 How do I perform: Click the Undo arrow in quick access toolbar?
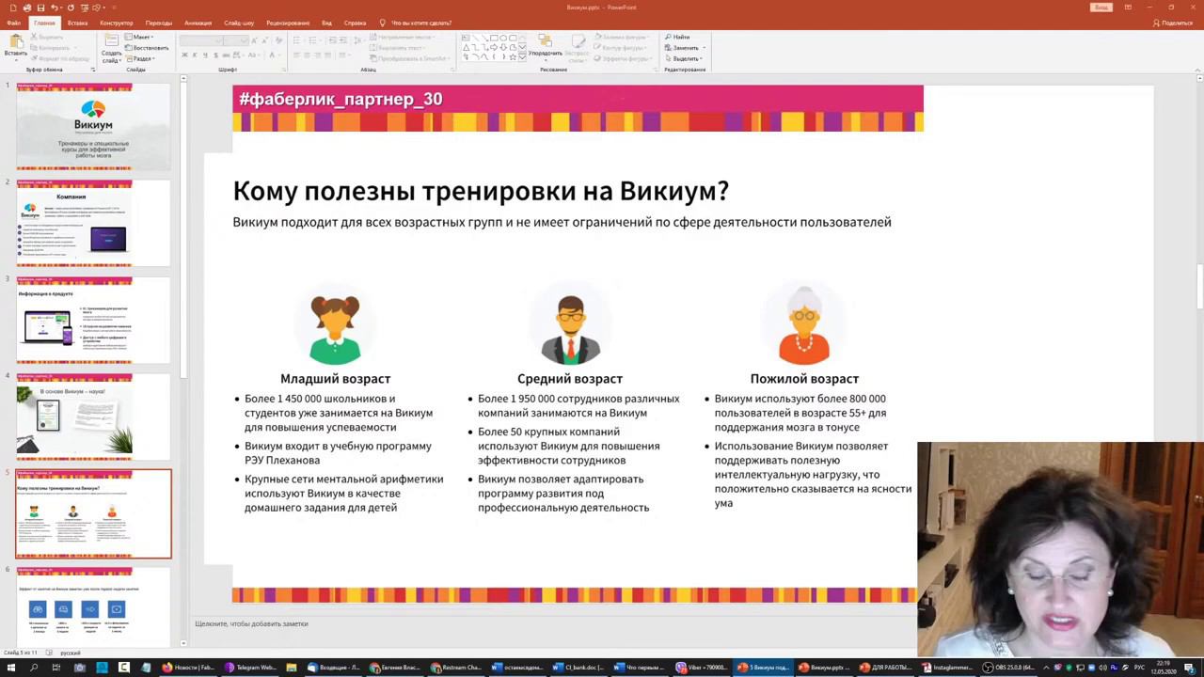click(x=55, y=8)
